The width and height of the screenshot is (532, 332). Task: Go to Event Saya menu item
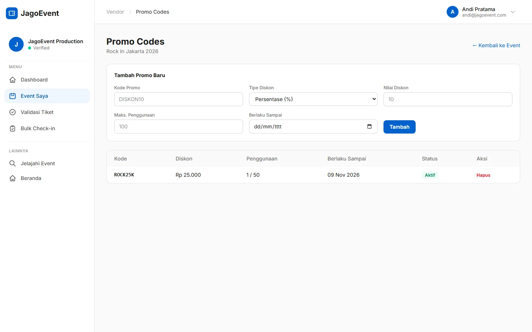(47, 96)
